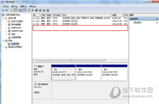159x104 pixels.
Task: Click the (C:) volume drive icon in list
Action: tap(34, 18)
